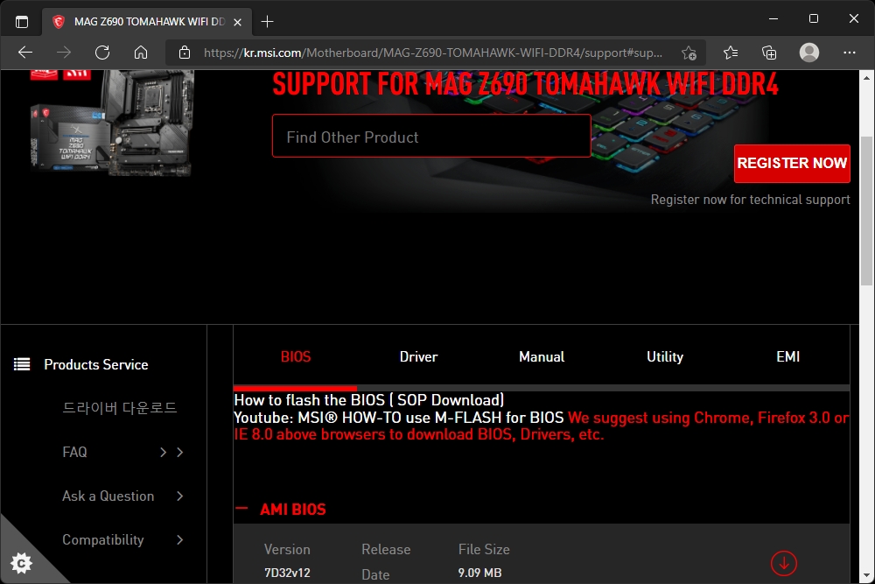View site information lock icon
Screen dimensions: 875x584
click(184, 53)
